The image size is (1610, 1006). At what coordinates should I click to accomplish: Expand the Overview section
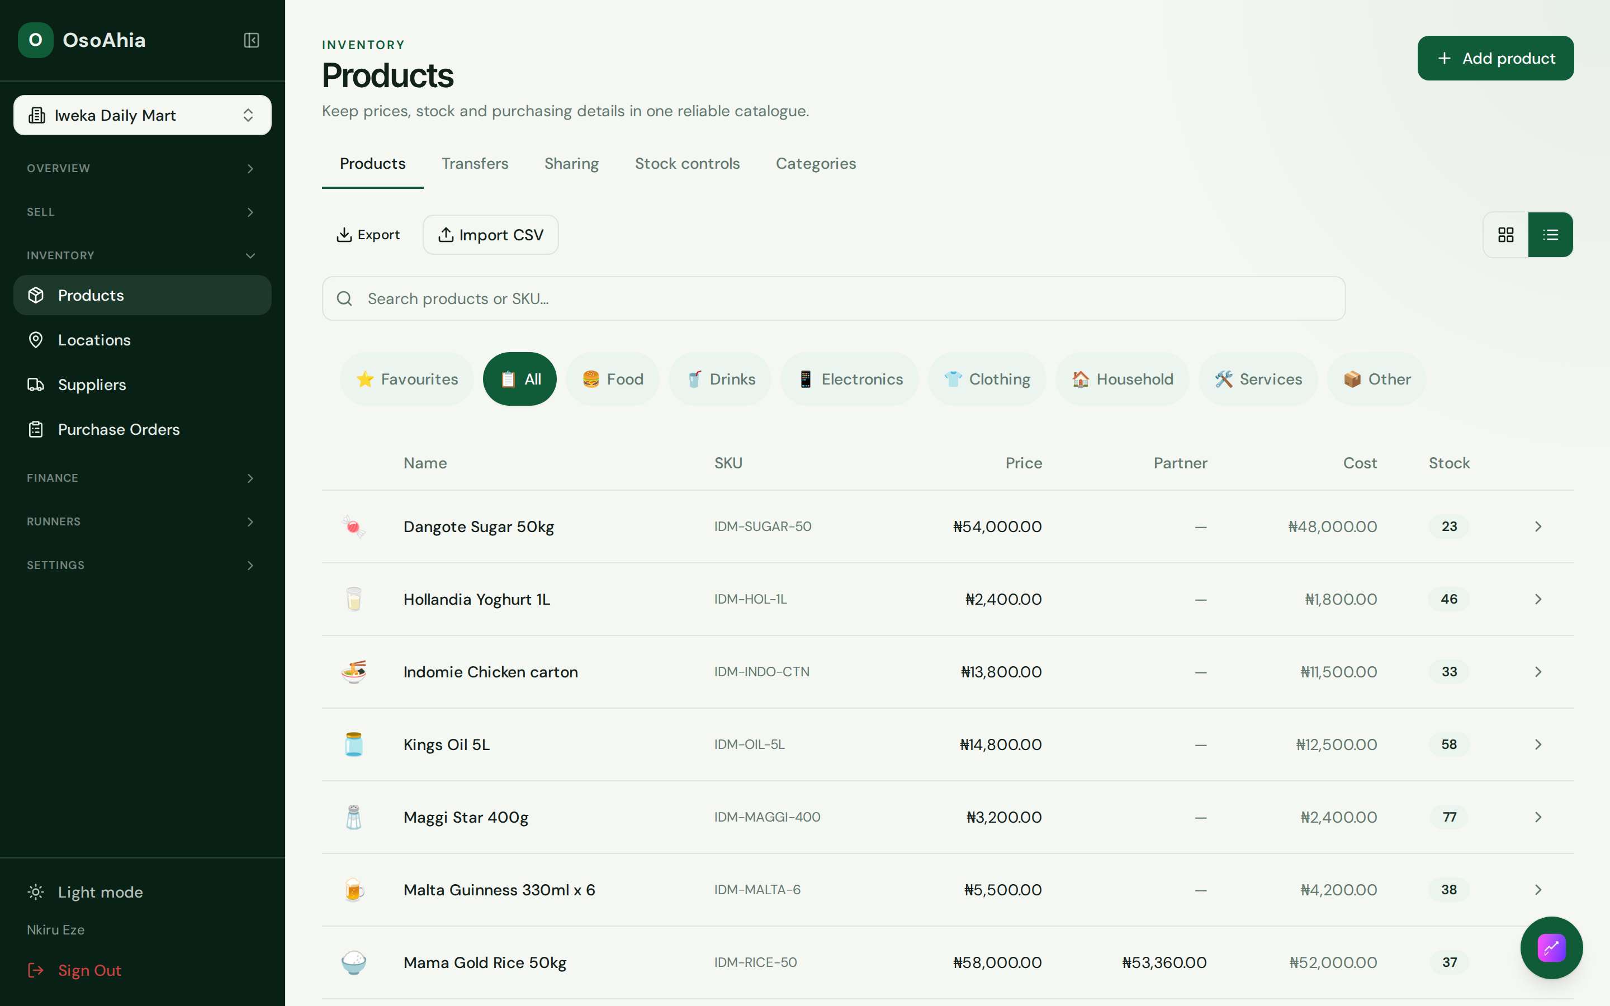click(x=143, y=168)
